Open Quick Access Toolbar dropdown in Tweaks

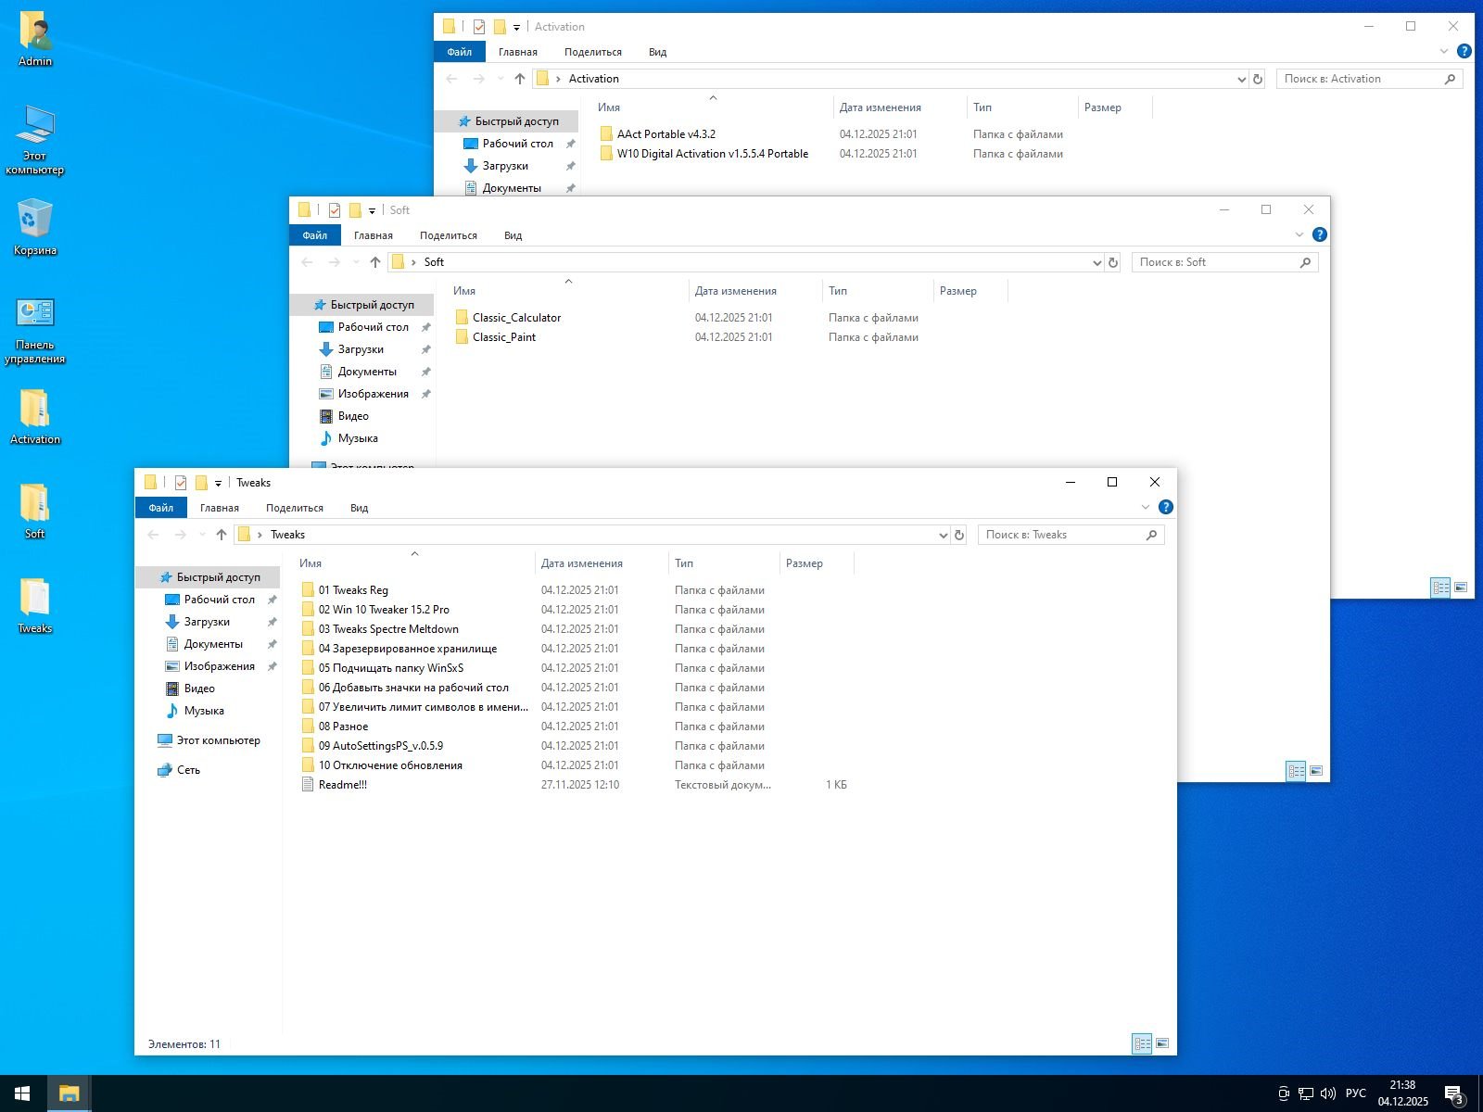(x=219, y=483)
